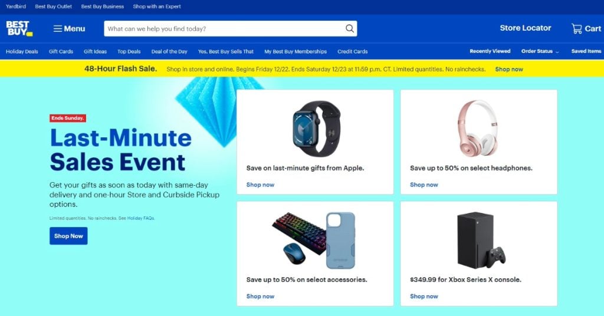This screenshot has height=316, width=604.
Task: Select Gift Cards in navigation bar
Action: click(61, 51)
